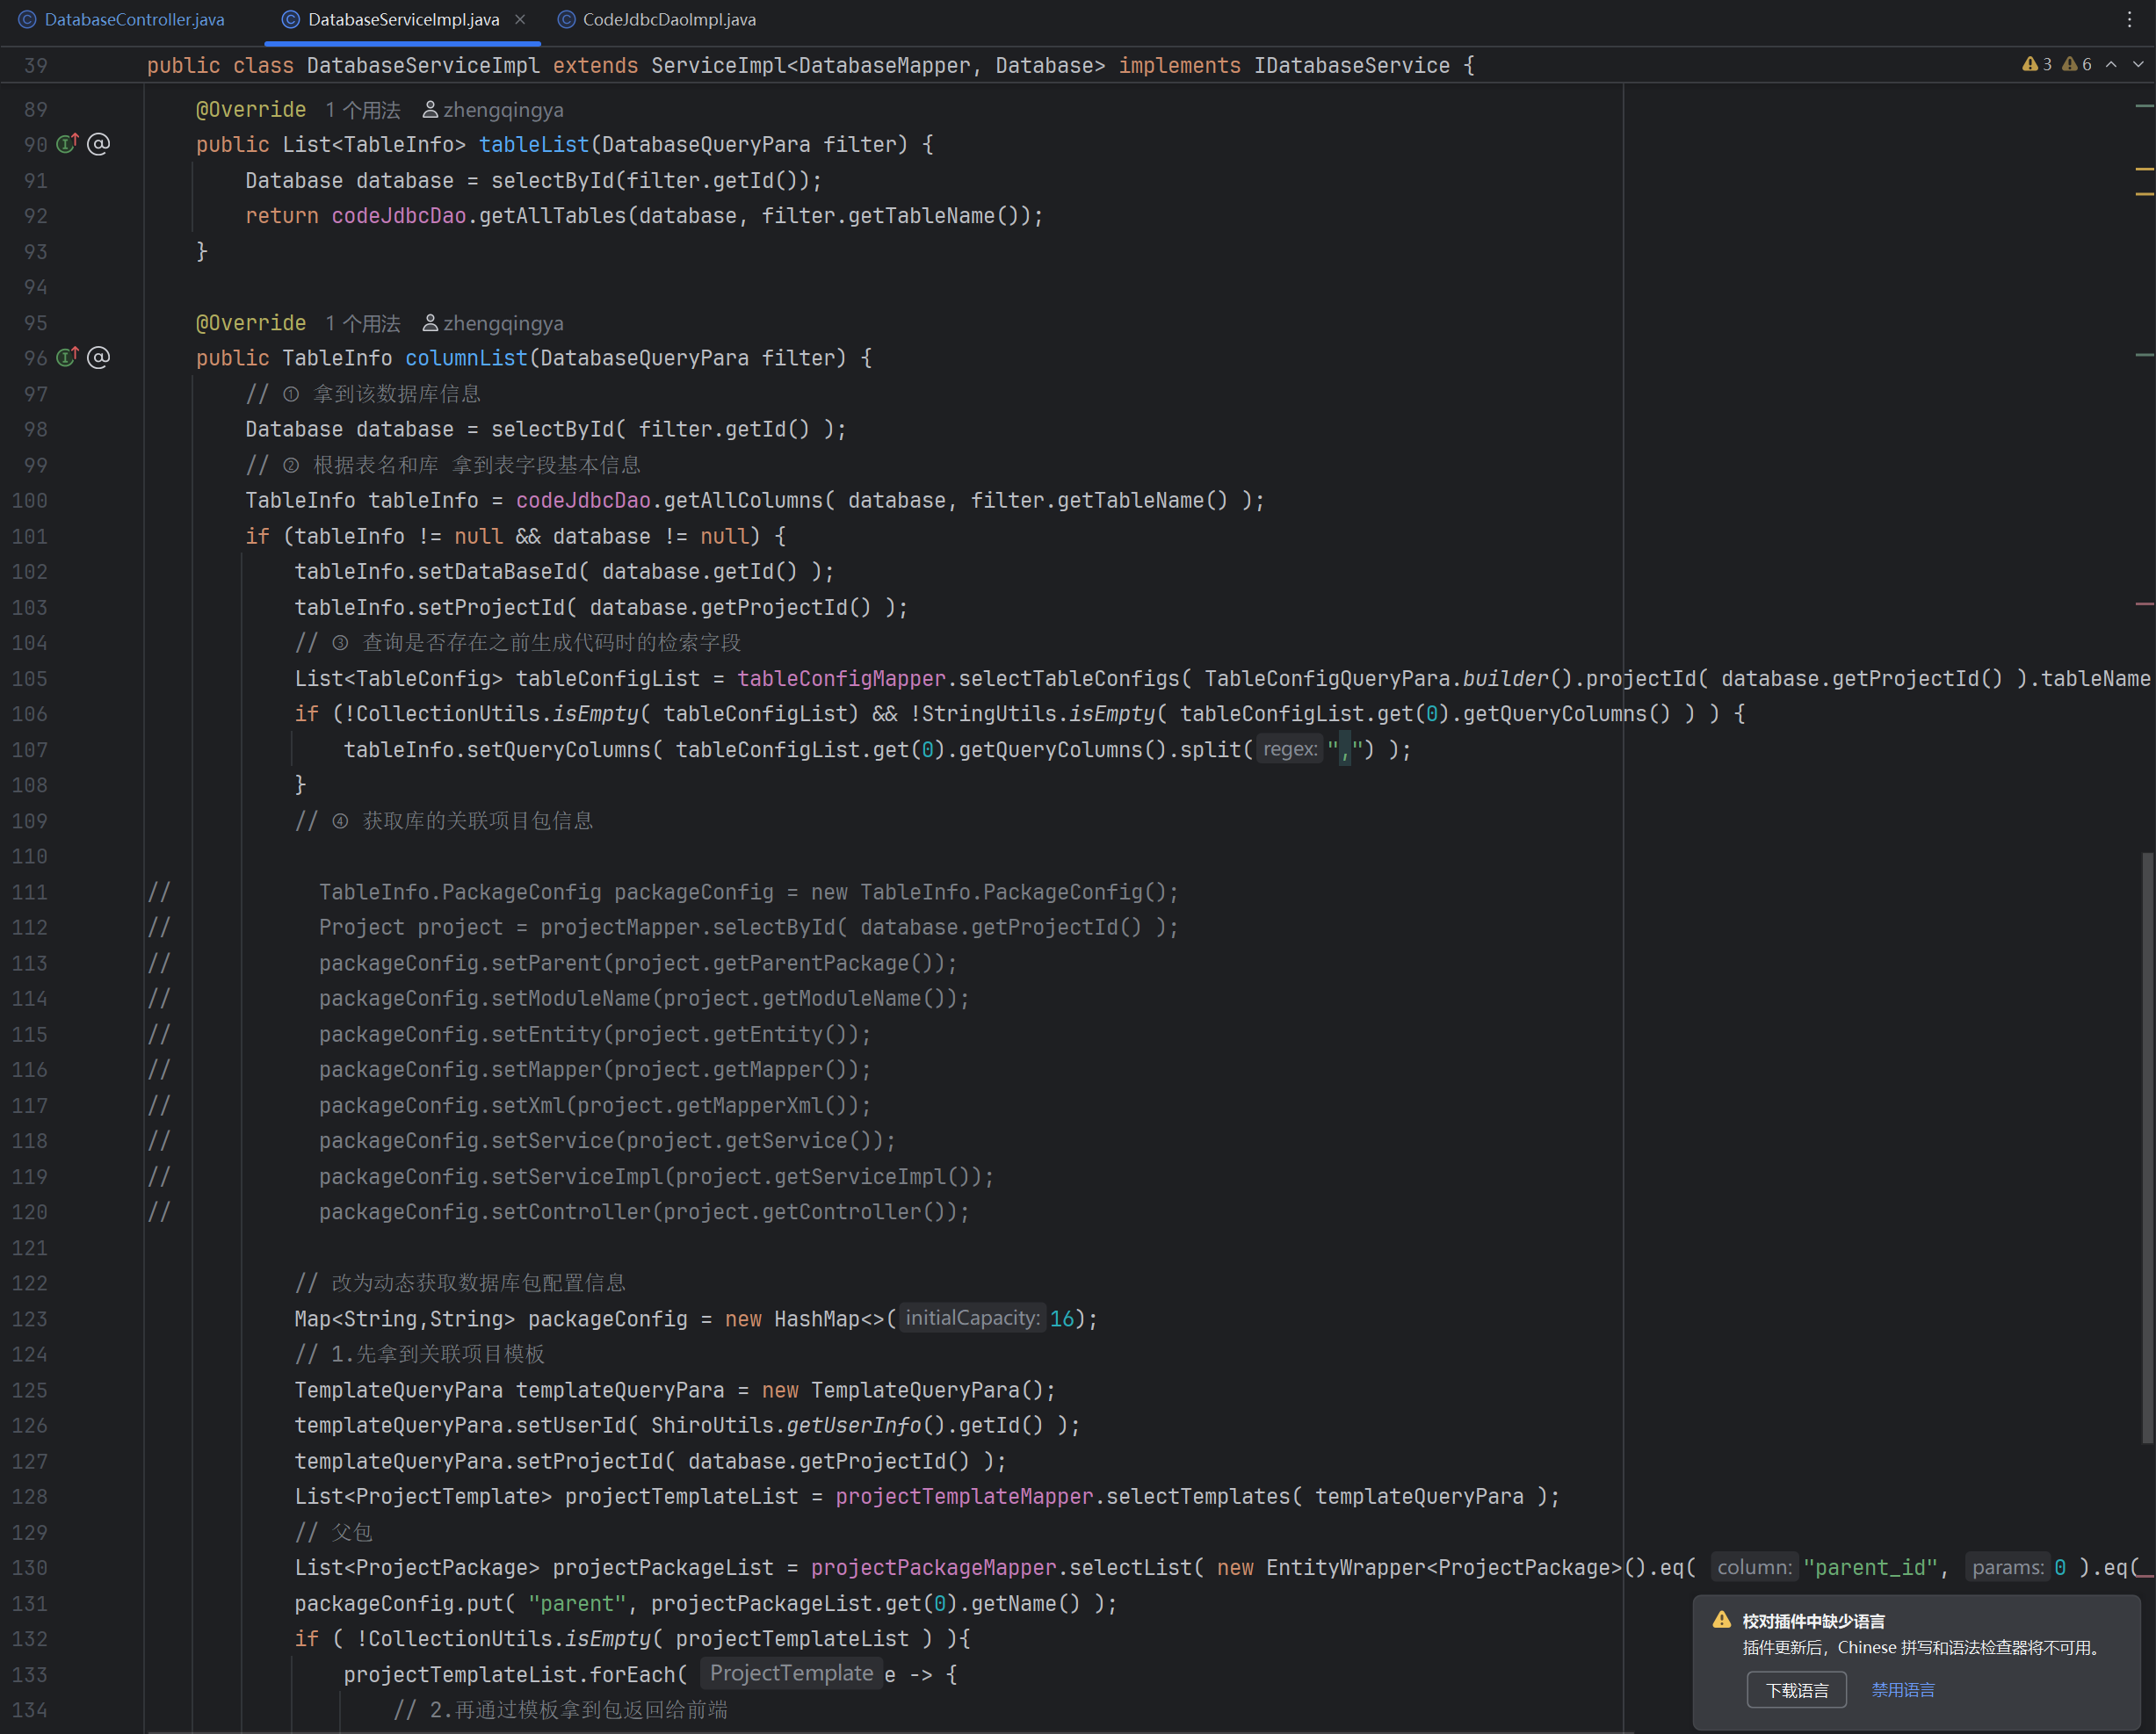Click the 下载语言 button in the notification

(x=1796, y=1690)
